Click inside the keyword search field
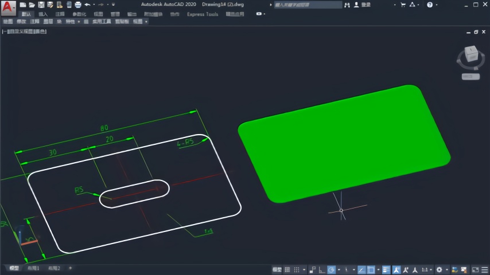This screenshot has height=275, width=490. (308, 5)
